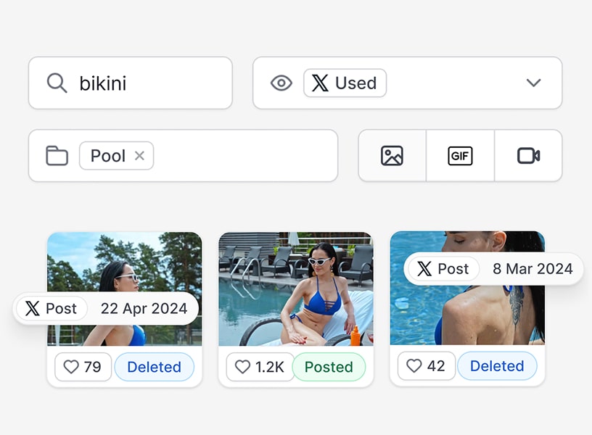
Task: Filter by image media type
Action: (x=392, y=156)
